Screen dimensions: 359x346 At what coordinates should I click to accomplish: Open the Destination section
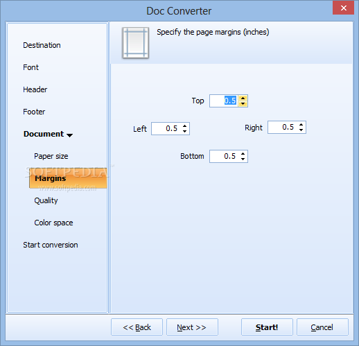(42, 45)
